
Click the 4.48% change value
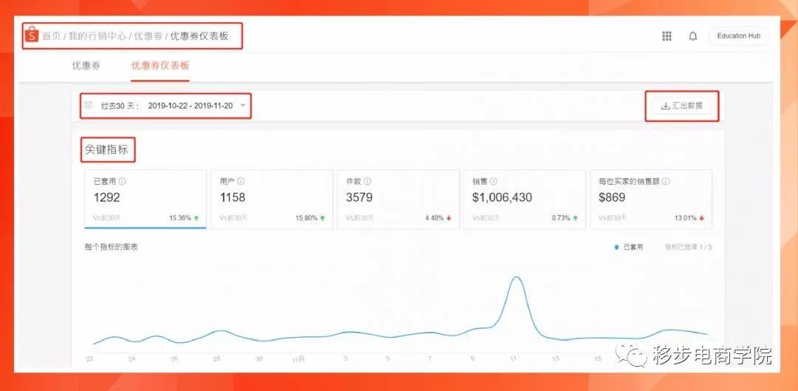coord(434,218)
